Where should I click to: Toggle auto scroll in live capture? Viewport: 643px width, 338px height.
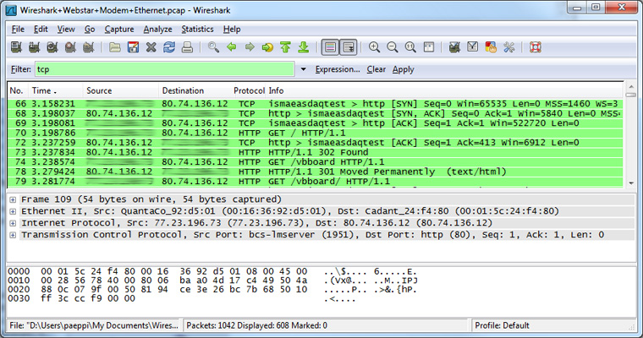[x=348, y=47]
